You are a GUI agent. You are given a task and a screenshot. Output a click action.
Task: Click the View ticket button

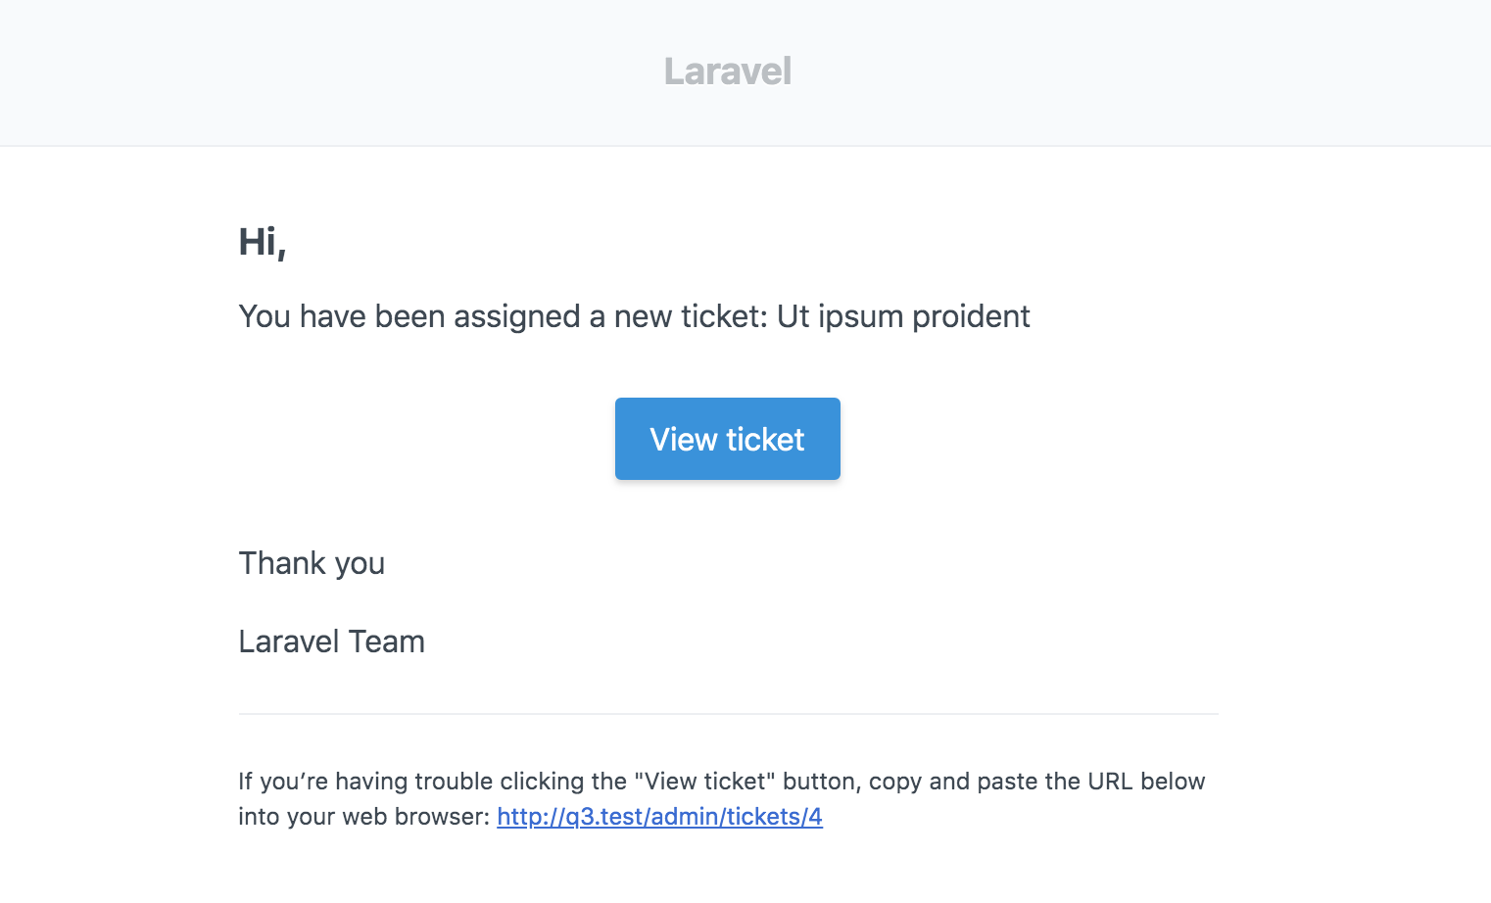tap(727, 439)
